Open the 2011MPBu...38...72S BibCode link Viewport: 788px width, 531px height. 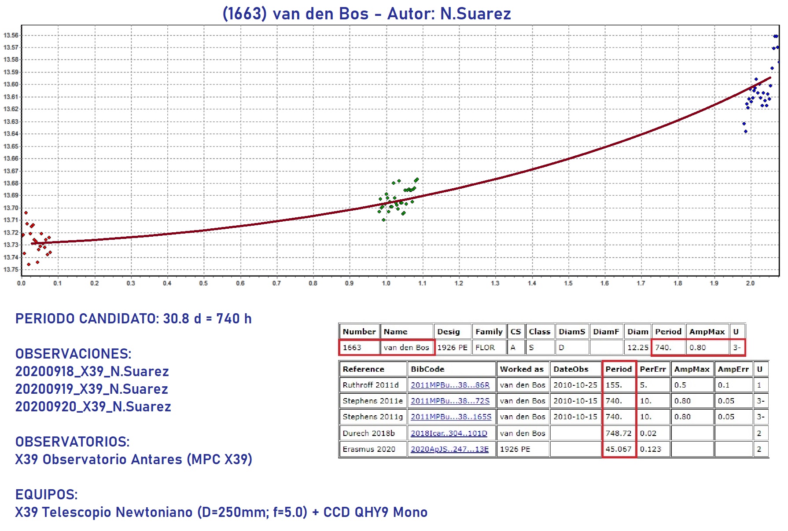[450, 401]
